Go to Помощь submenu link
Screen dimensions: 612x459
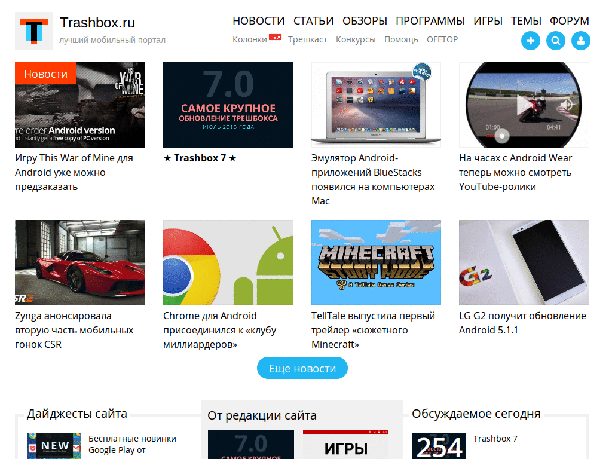pyautogui.click(x=401, y=39)
